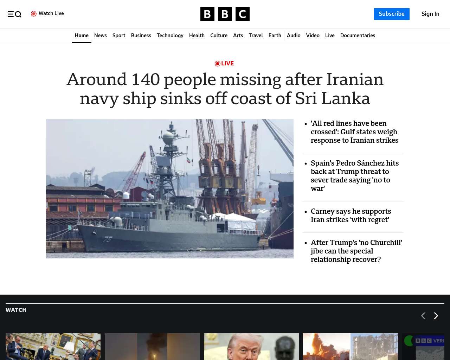Open the Iranian navy ship headline

coord(225,89)
